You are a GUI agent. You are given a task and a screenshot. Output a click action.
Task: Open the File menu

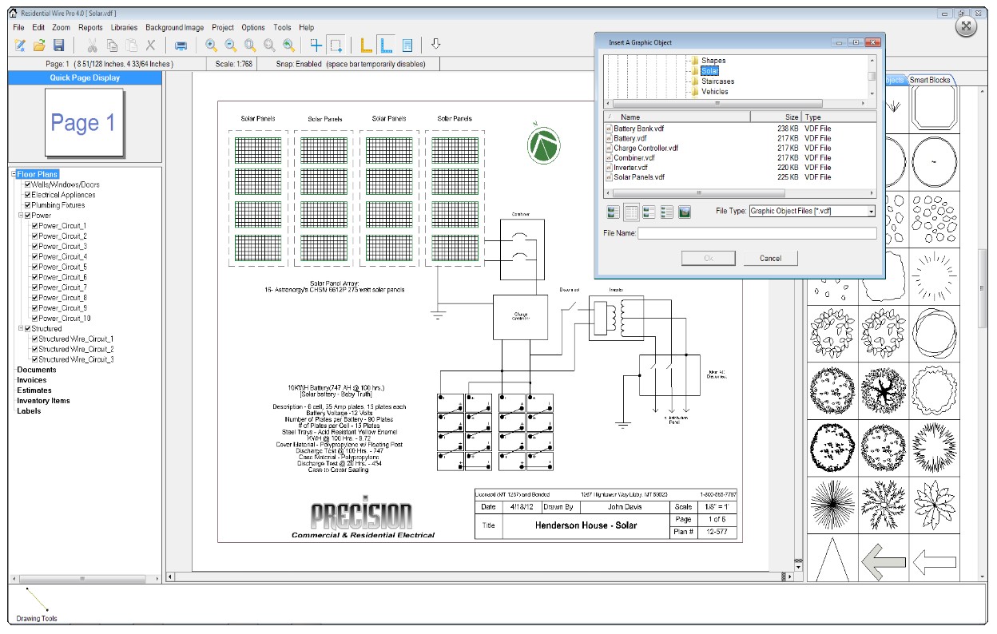pyautogui.click(x=19, y=27)
